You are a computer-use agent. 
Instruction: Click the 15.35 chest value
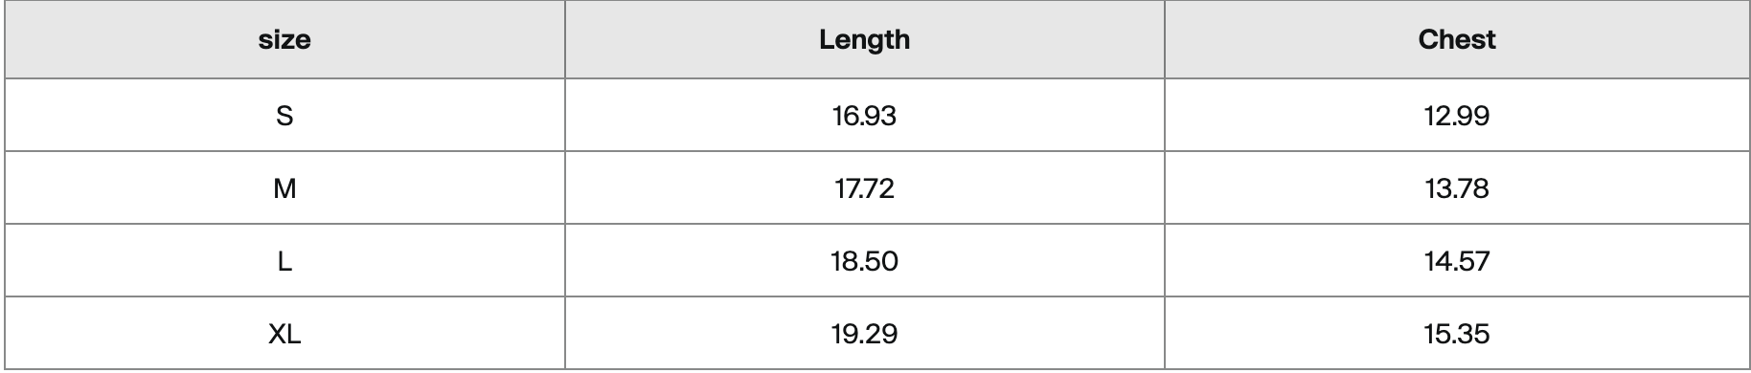1457,334
